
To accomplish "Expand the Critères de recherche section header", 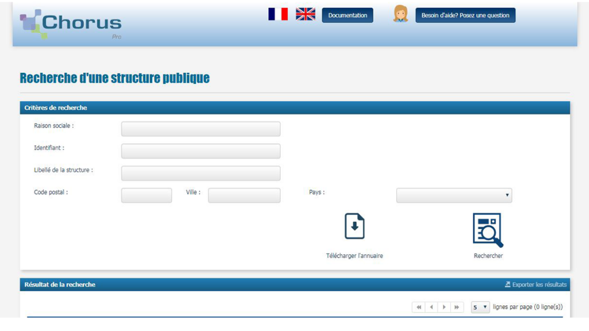I will pyautogui.click(x=57, y=107).
